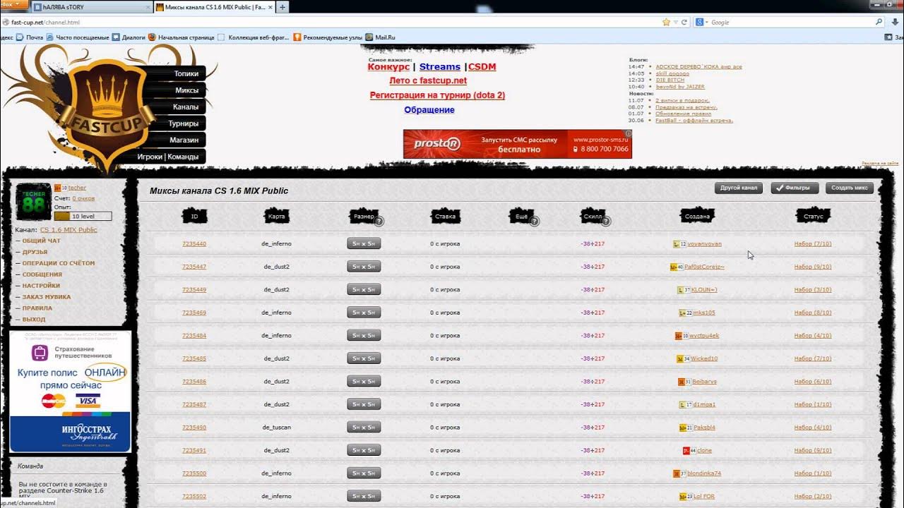Open mix ID 7235440

[194, 244]
